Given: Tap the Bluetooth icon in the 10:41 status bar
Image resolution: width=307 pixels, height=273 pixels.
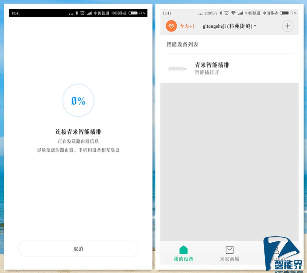Looking at the screenshot, I should point(77,13).
